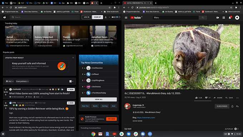Open the YouTube hamburger guide menu
The width and height of the screenshot is (243, 137).
point(126,18)
